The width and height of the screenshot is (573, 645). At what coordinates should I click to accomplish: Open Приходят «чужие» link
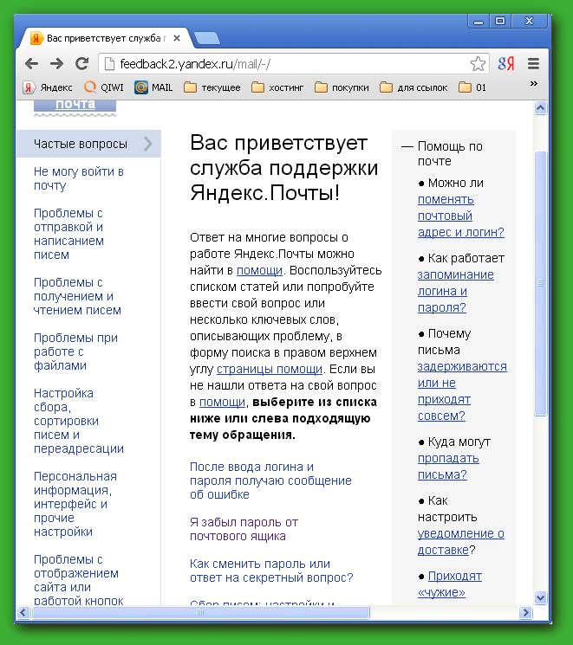point(450,584)
